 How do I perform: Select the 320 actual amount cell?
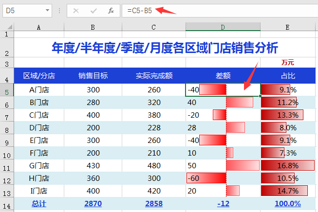tap(154, 103)
